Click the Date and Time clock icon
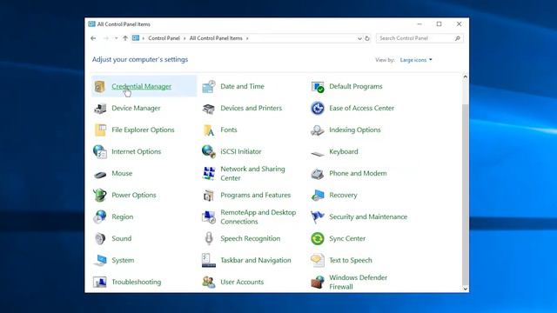 pos(209,86)
